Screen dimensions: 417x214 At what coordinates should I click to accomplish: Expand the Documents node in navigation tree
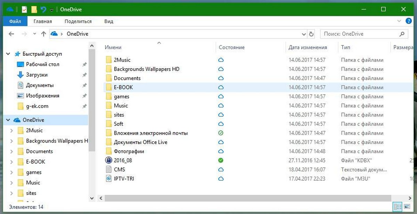click(x=11, y=151)
